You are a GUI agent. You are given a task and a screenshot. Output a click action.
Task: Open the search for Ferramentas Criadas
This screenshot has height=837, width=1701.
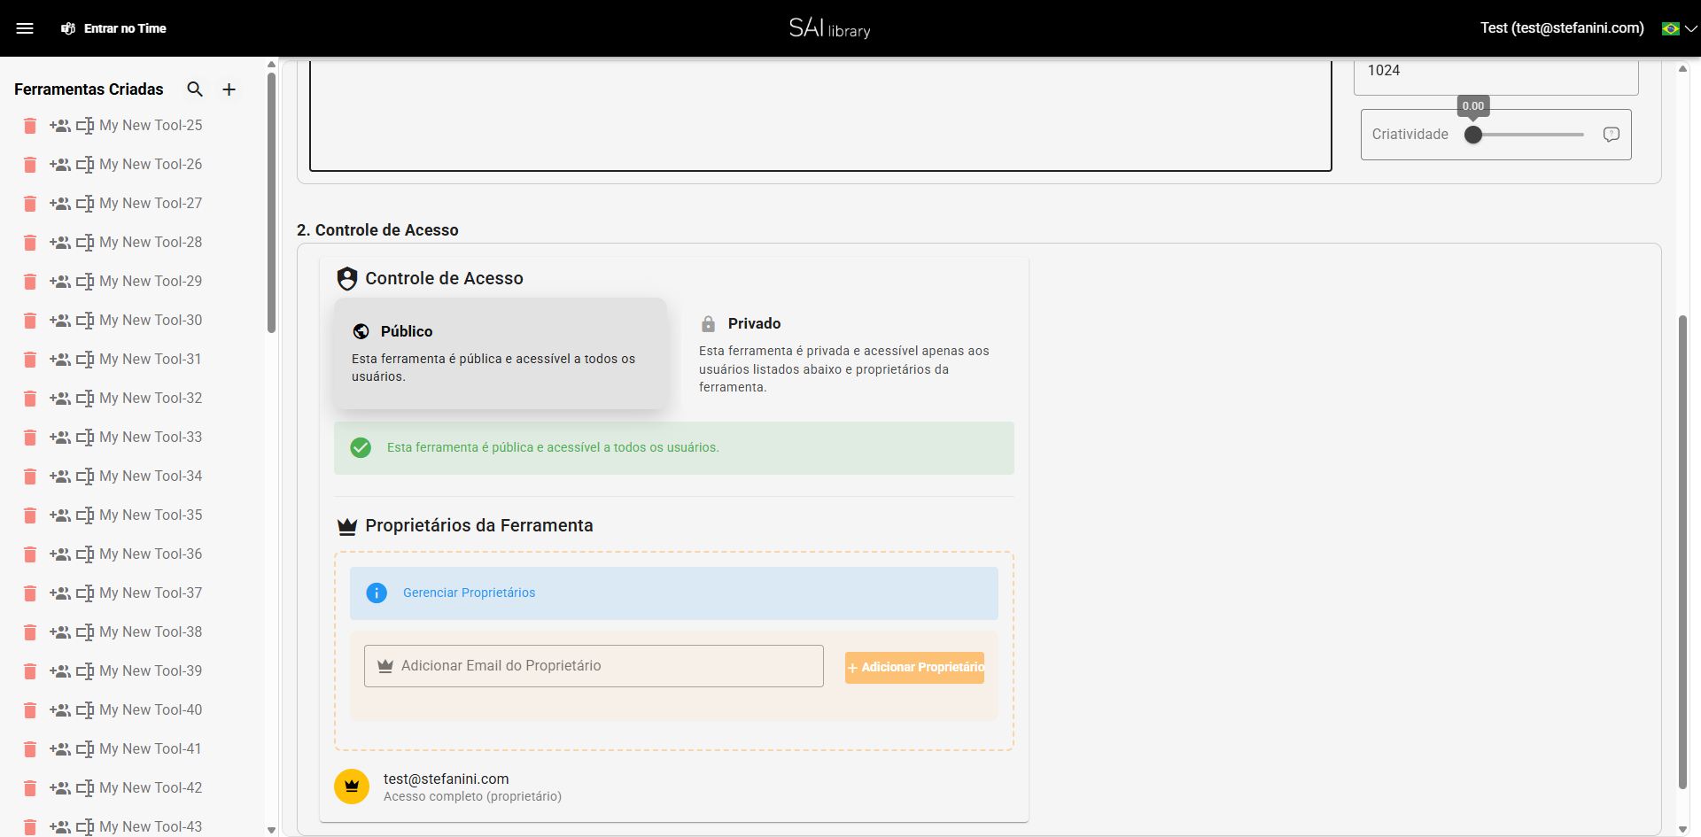coord(195,89)
